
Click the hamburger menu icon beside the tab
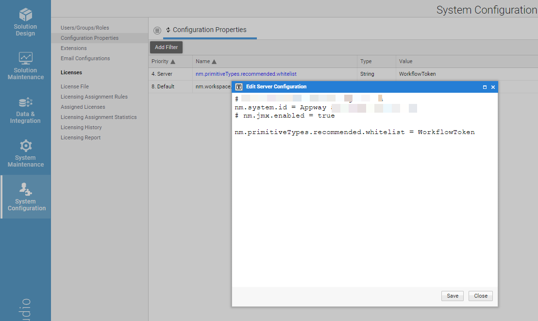(x=157, y=30)
